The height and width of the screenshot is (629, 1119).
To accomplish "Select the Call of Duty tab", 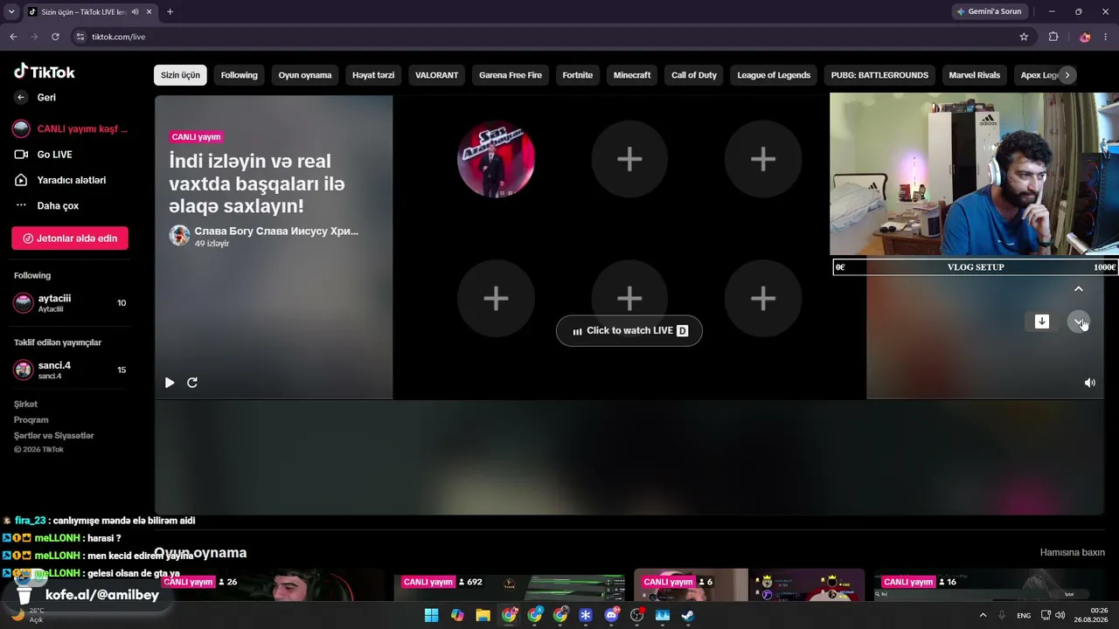I will coord(694,75).
